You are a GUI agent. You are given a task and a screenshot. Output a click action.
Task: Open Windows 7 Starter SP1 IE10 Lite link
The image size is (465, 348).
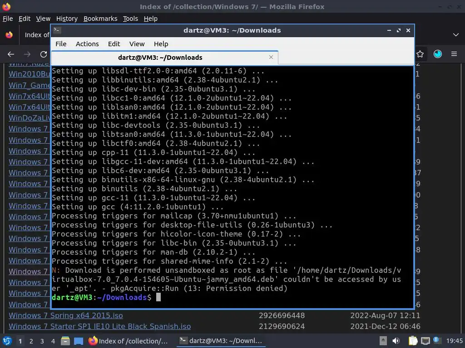click(99, 326)
